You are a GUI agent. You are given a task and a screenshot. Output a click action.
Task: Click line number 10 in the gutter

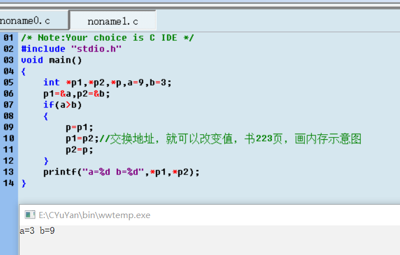coord(8,139)
